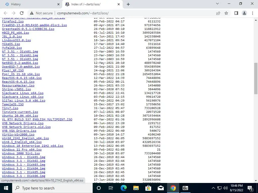This screenshot has width=258, height=193.
Task: Open FreeBSD-13.0-RELEASE-amd64-disc1.iso link
Action: pyautogui.click(x=34, y=25)
